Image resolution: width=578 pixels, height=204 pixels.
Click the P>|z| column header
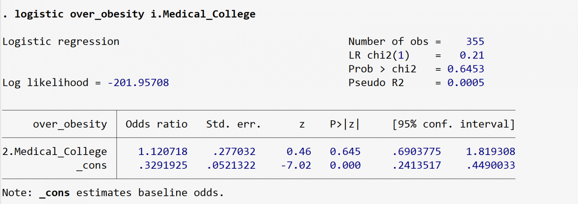[345, 124]
